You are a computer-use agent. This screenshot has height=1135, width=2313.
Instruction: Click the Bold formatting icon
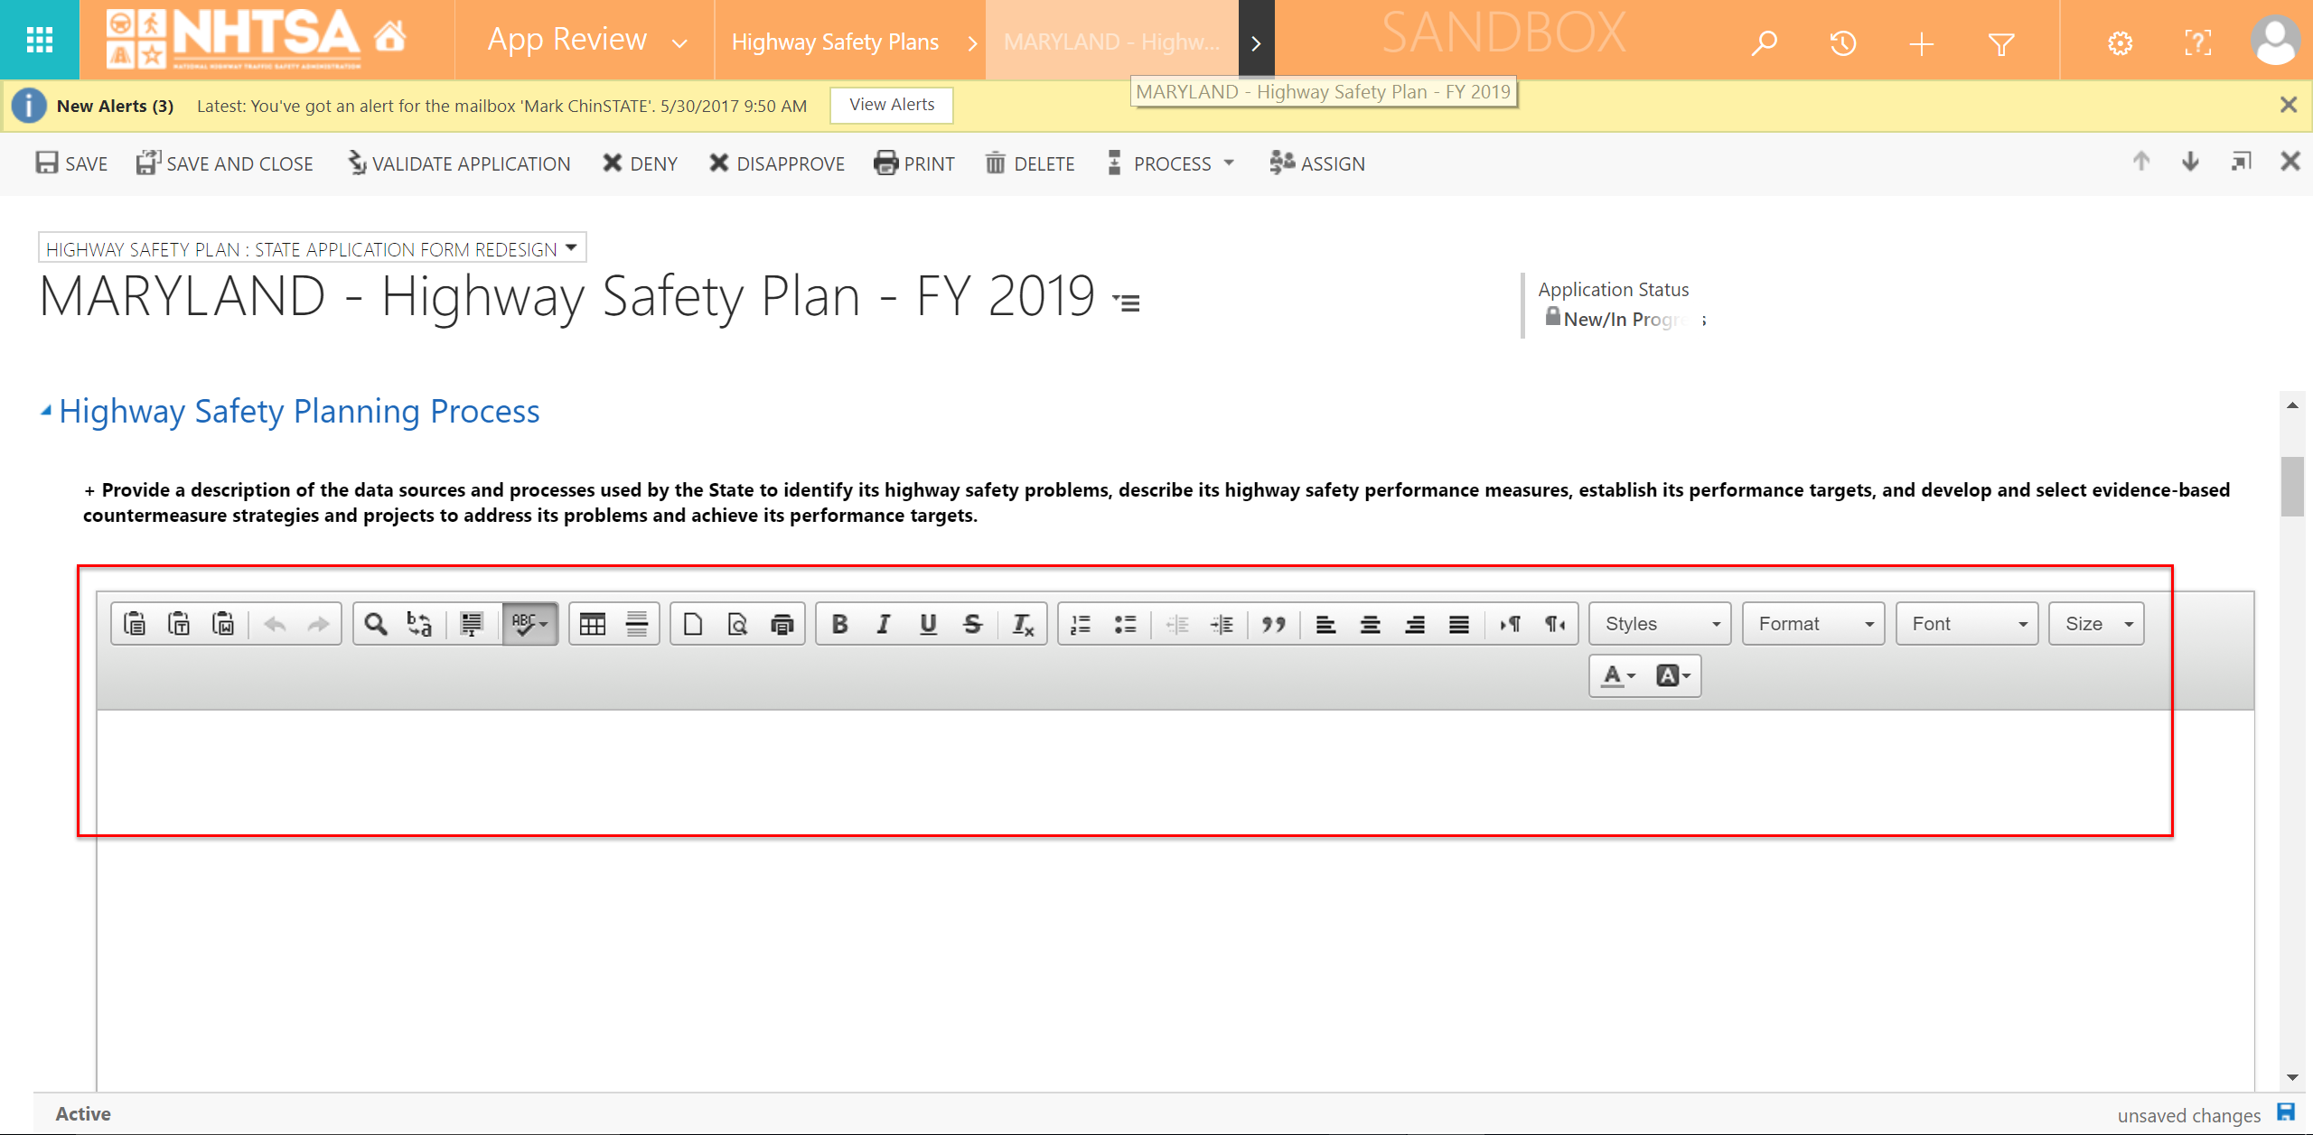pos(839,624)
